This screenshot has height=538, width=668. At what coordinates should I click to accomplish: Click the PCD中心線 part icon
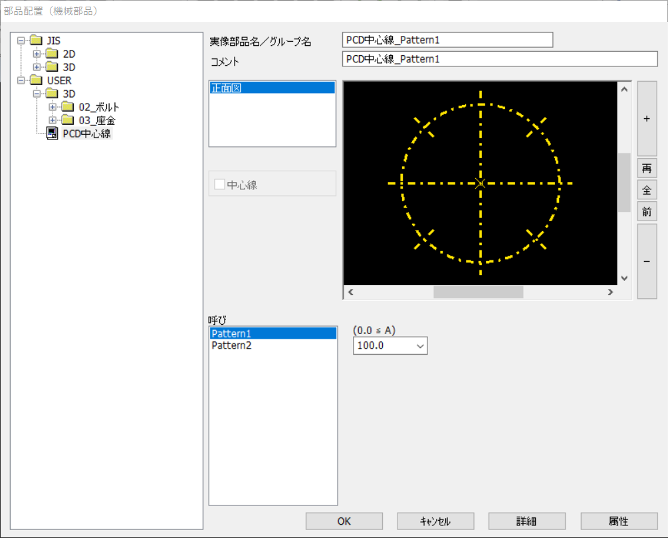(x=52, y=134)
